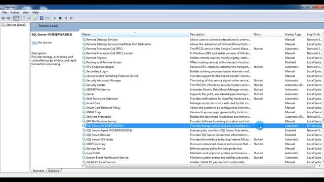Select the SEDMMWinService row
Viewport: 324px width, 182px height.
[x=98, y=89]
